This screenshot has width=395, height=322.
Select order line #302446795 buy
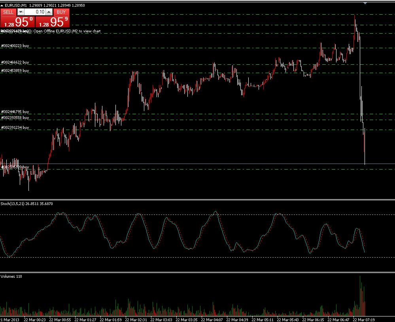point(15,111)
